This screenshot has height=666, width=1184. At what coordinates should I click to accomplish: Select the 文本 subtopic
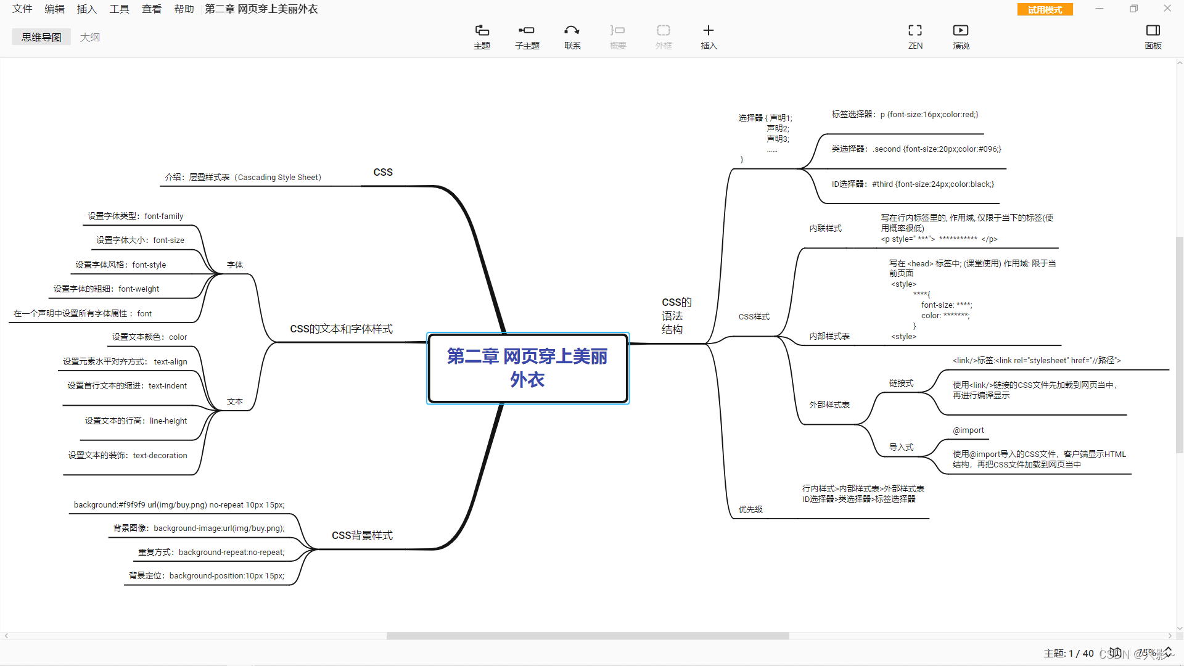pos(235,401)
